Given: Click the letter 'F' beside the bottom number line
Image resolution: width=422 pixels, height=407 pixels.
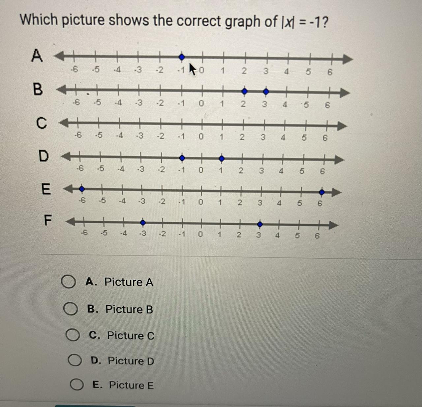Looking at the screenshot, I should tap(48, 220).
